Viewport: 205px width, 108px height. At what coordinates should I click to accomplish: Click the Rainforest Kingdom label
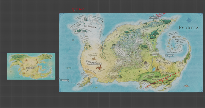point(161,78)
